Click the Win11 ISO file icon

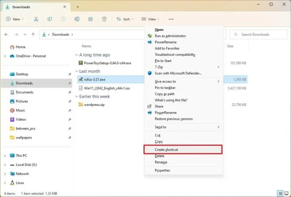pos(80,88)
